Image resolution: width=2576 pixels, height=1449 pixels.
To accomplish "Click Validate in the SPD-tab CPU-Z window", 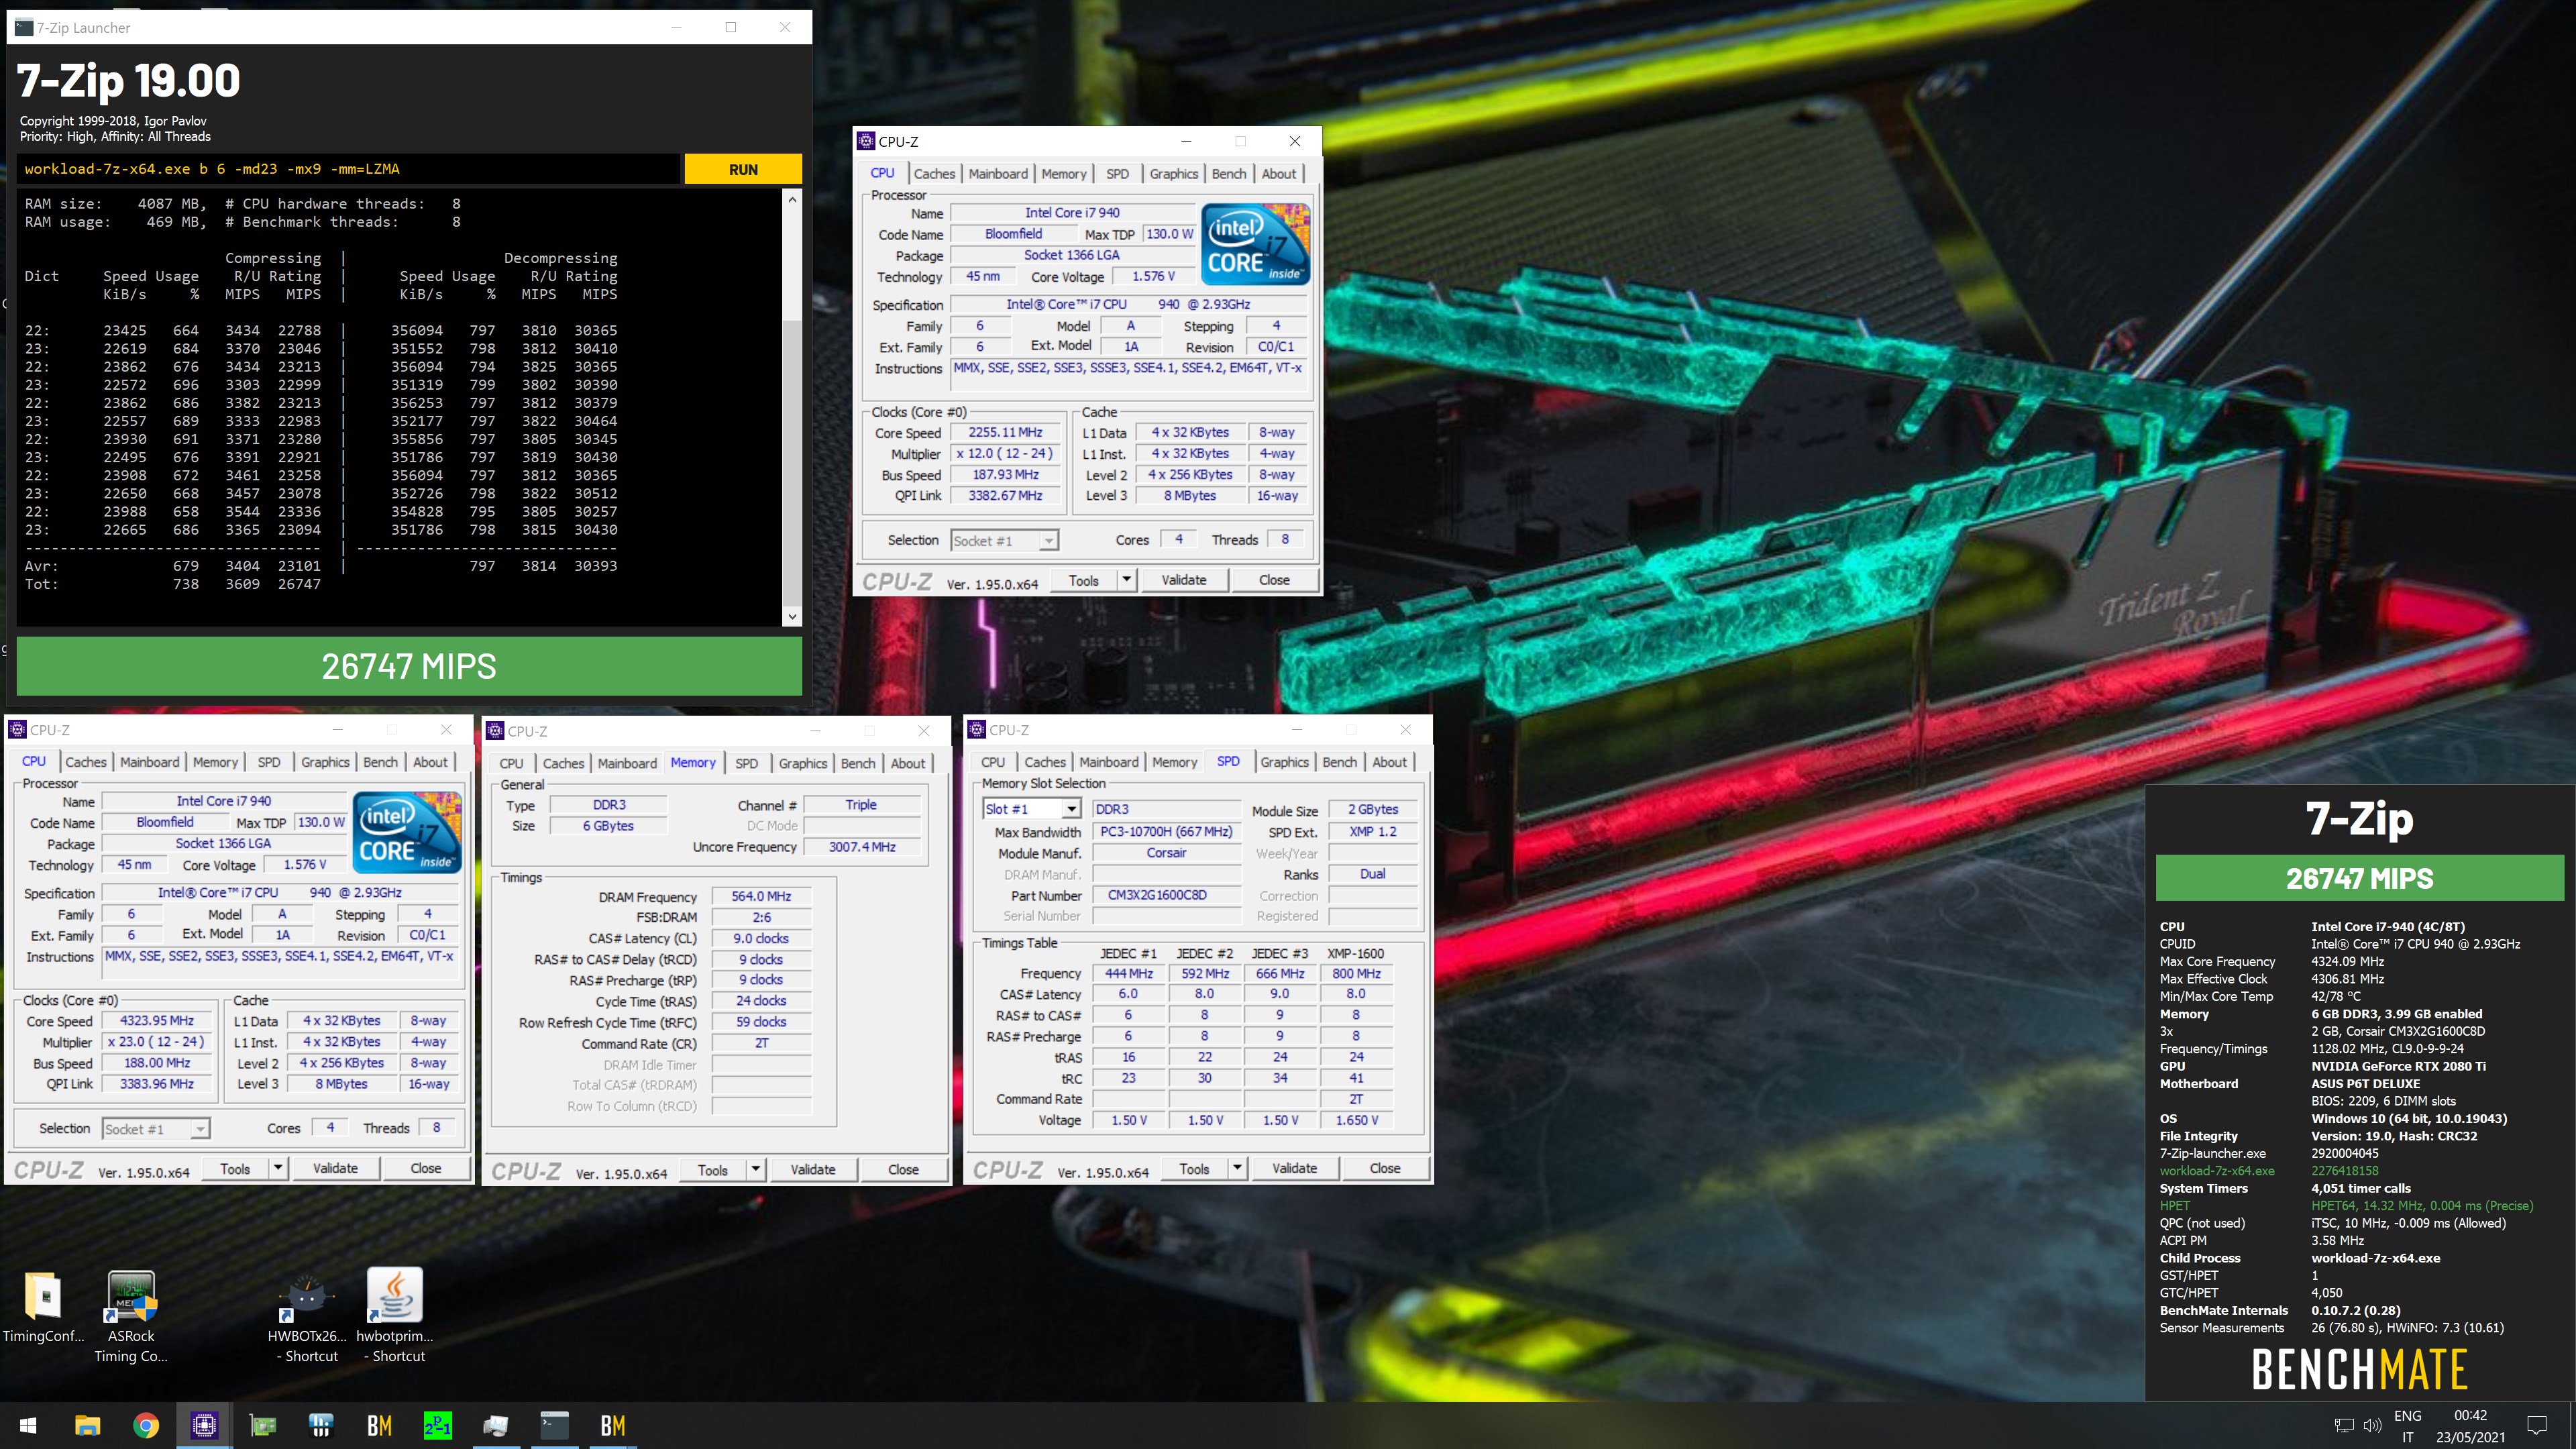I will pyautogui.click(x=1294, y=1168).
